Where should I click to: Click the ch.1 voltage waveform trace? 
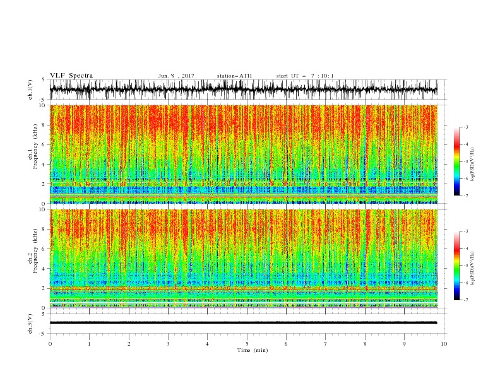(x=243, y=90)
